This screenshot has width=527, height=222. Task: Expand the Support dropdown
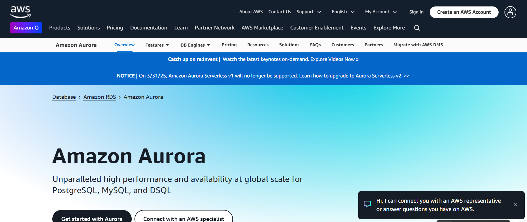coord(309,12)
